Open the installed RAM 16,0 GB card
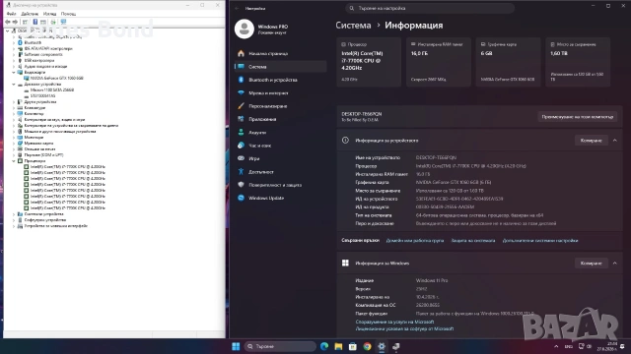Image resolution: width=631 pixels, height=354 pixels. [438, 62]
